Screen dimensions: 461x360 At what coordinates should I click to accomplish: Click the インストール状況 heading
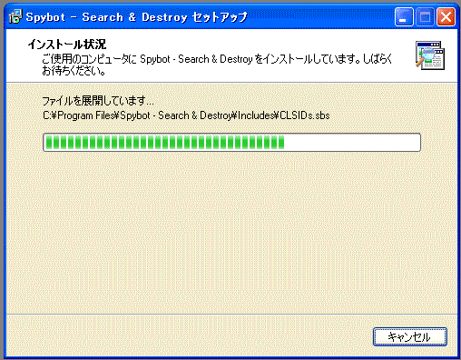[67, 45]
